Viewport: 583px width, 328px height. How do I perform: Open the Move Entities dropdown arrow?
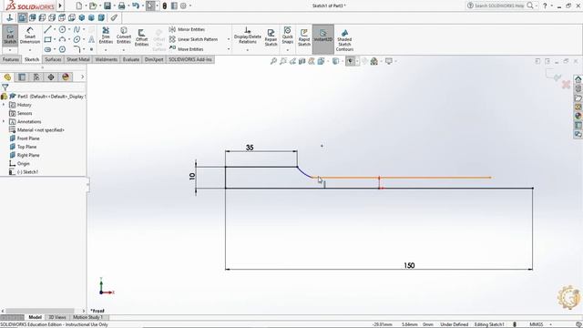coord(229,49)
